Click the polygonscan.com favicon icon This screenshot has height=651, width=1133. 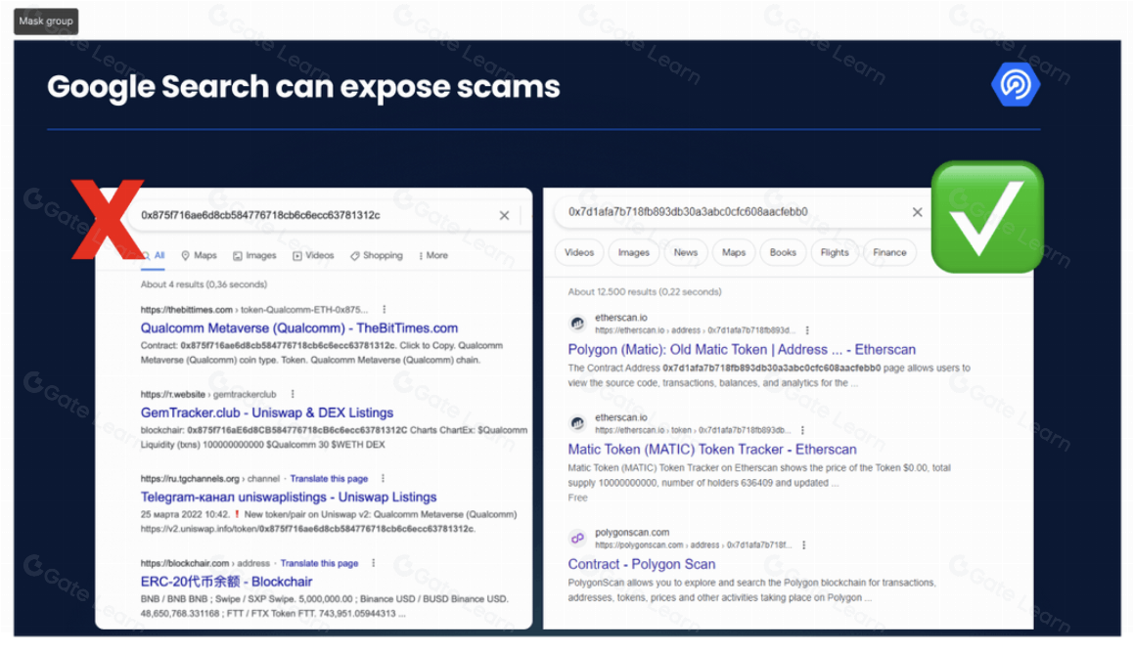(x=577, y=539)
